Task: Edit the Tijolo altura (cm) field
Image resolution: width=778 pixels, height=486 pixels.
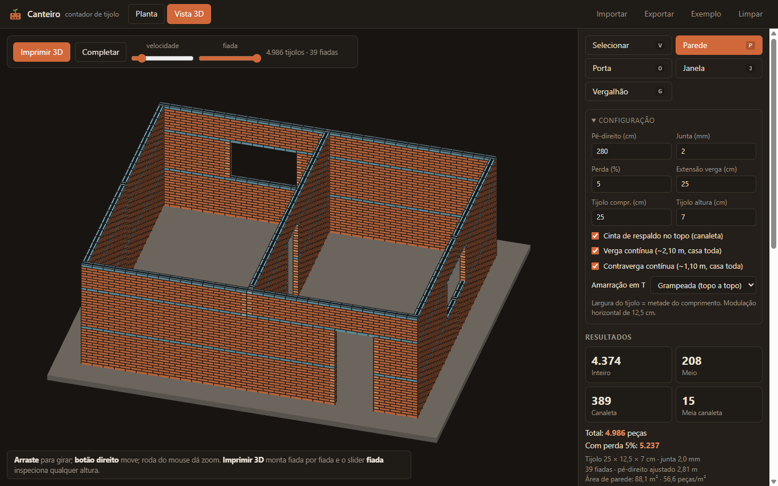Action: [716, 217]
